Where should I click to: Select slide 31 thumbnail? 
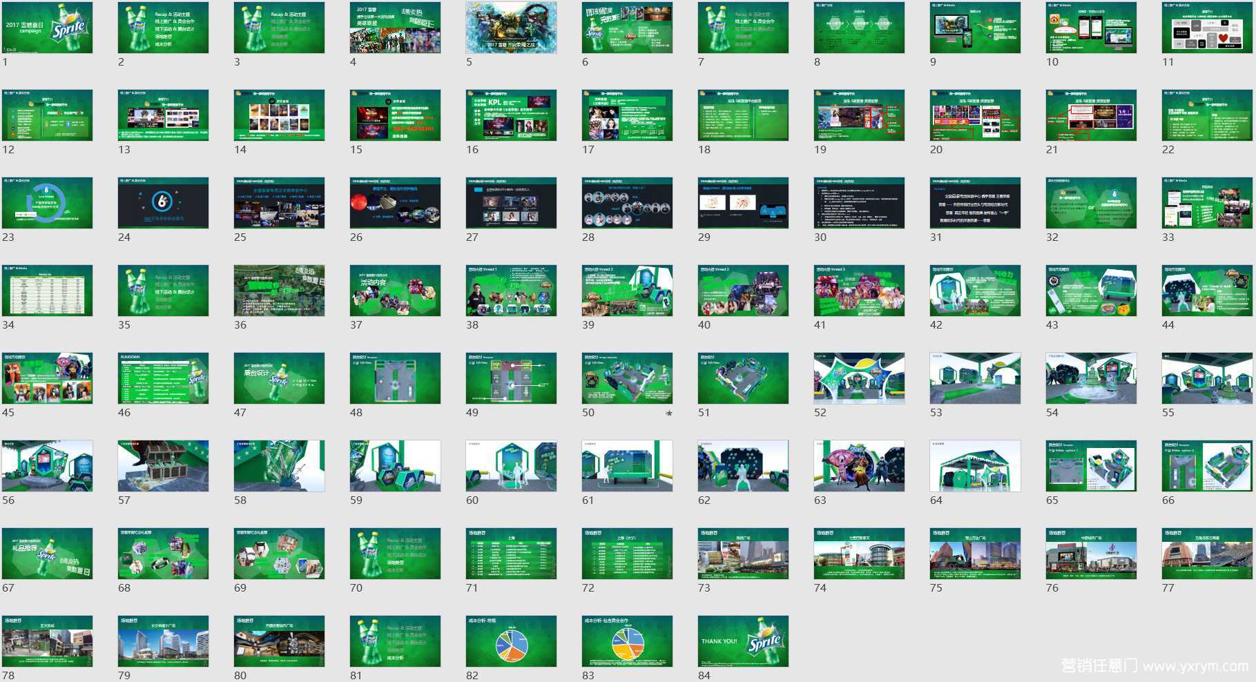tap(975, 203)
